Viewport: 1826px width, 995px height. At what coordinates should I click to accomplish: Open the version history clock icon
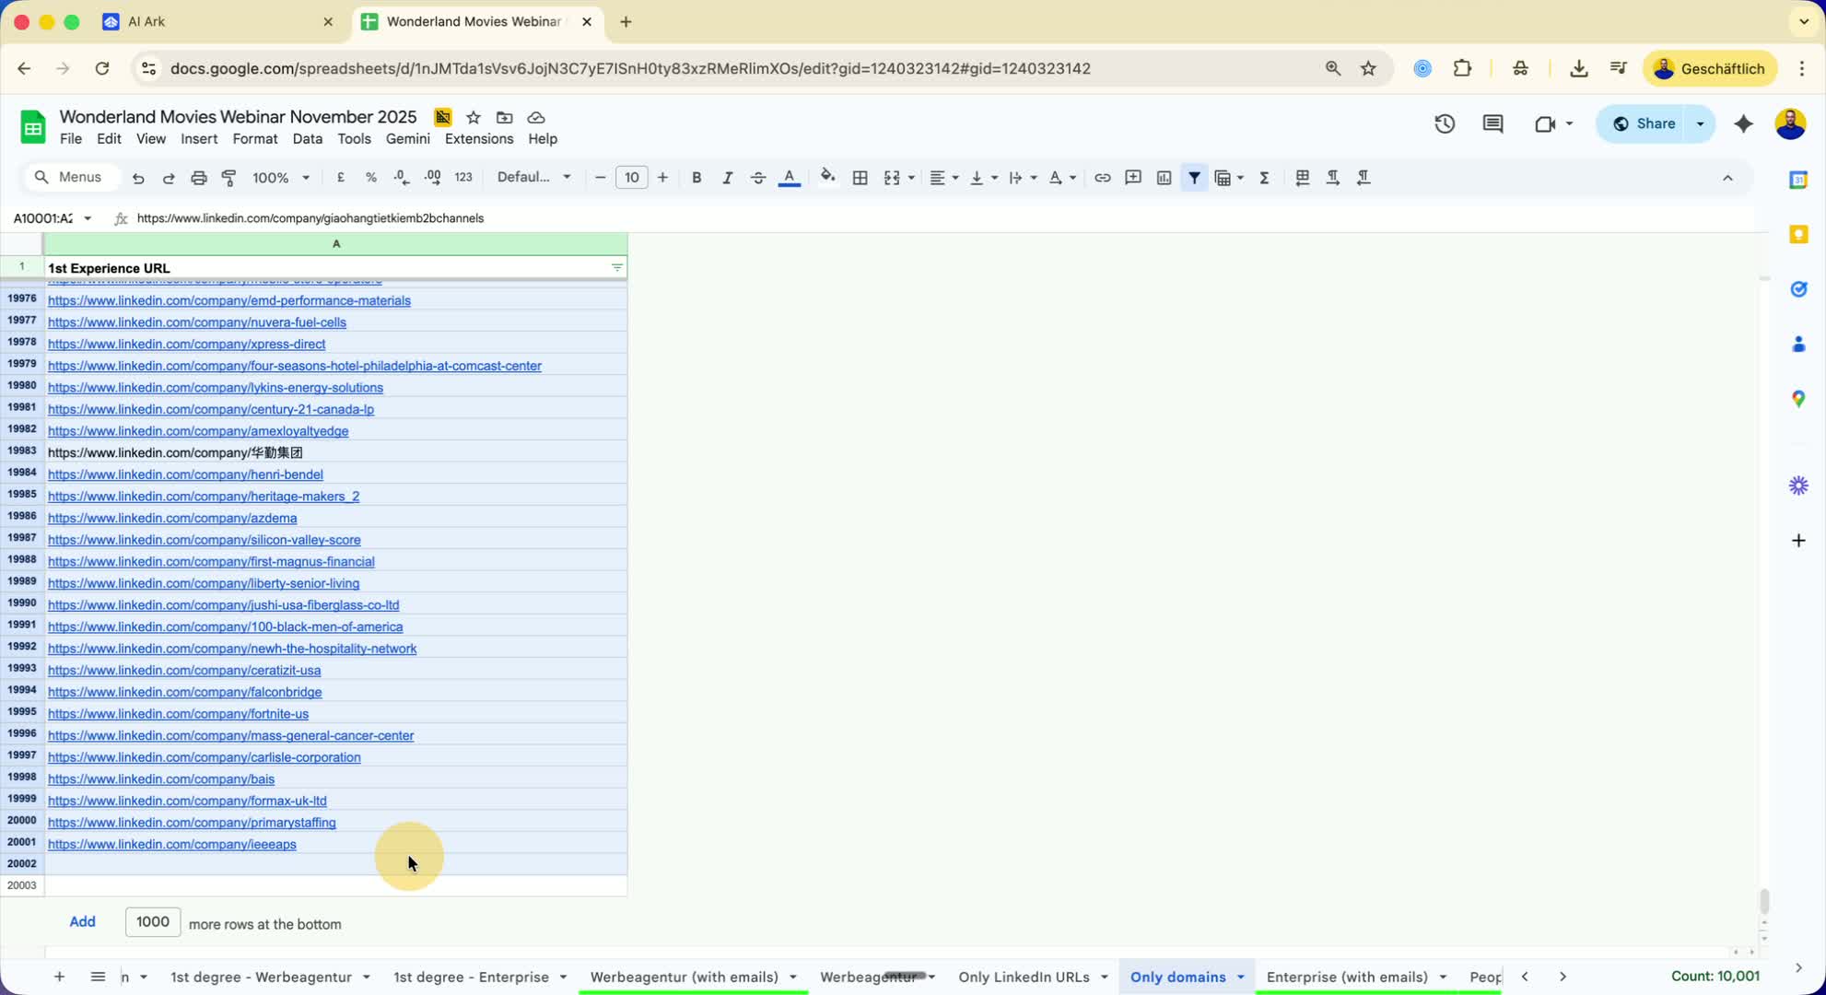1444,123
